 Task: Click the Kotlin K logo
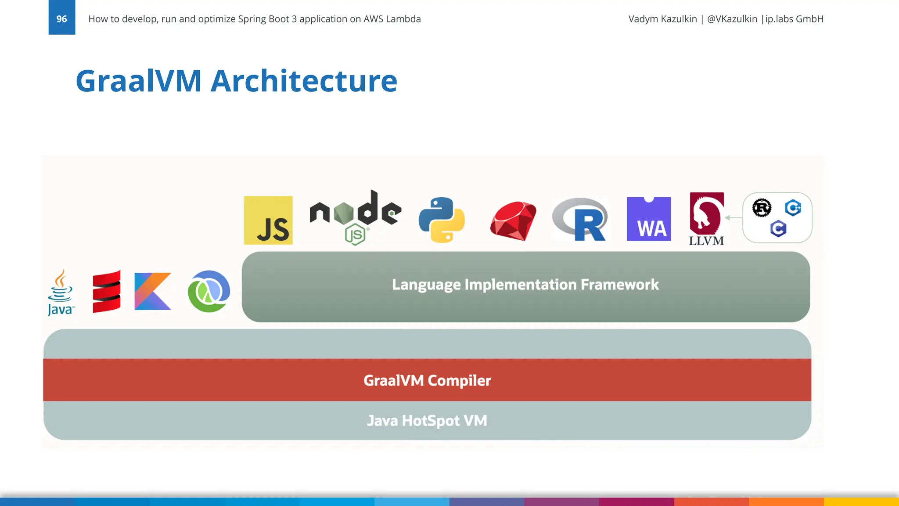pos(152,291)
